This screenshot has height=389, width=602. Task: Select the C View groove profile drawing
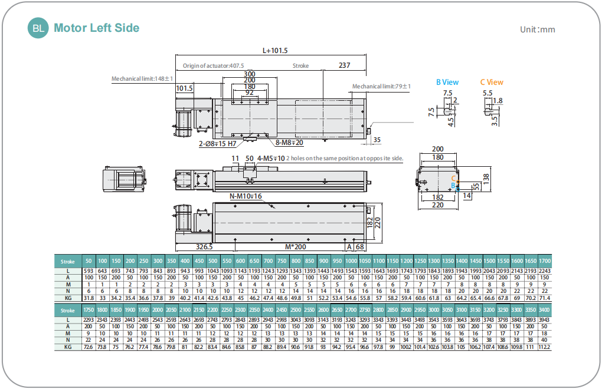tap(489, 110)
